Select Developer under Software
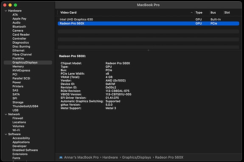The image size is (244, 162). coord(20,146)
